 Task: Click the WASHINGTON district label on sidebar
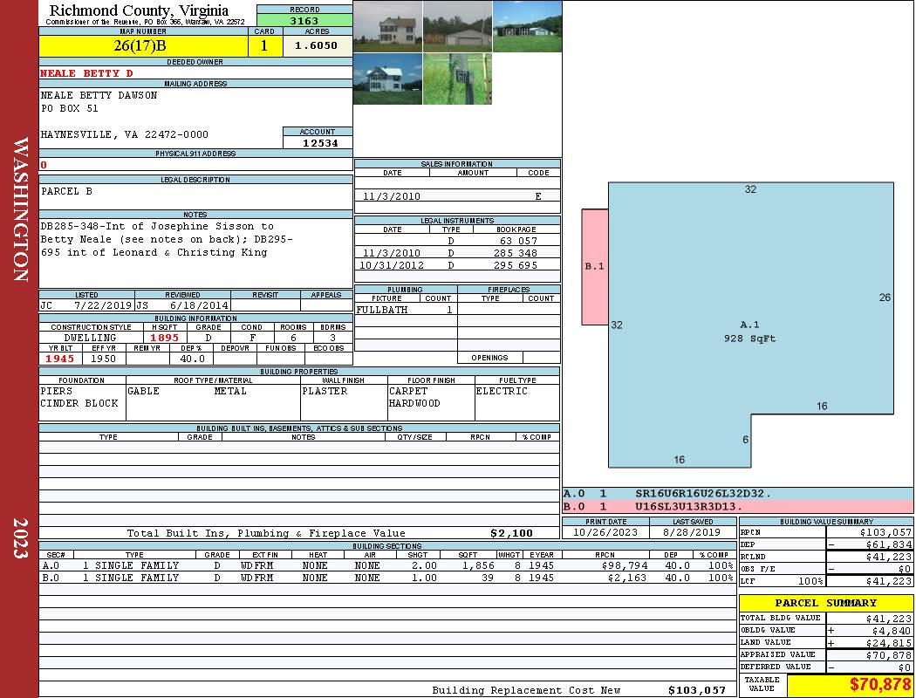click(21, 209)
